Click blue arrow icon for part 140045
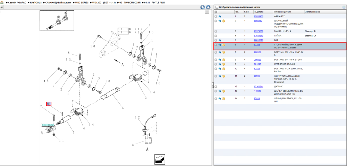The width and height of the screenshot is (347, 166). (220, 91)
